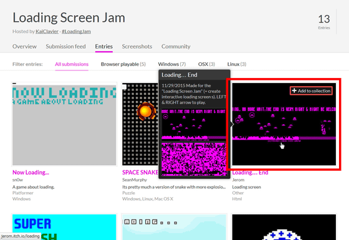Click the 'Loading... End' popup header
Image resolution: width=349 pixels, height=240 pixels.
point(194,75)
